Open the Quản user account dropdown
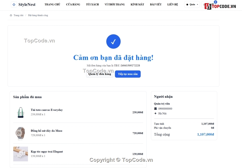 click(192, 5)
